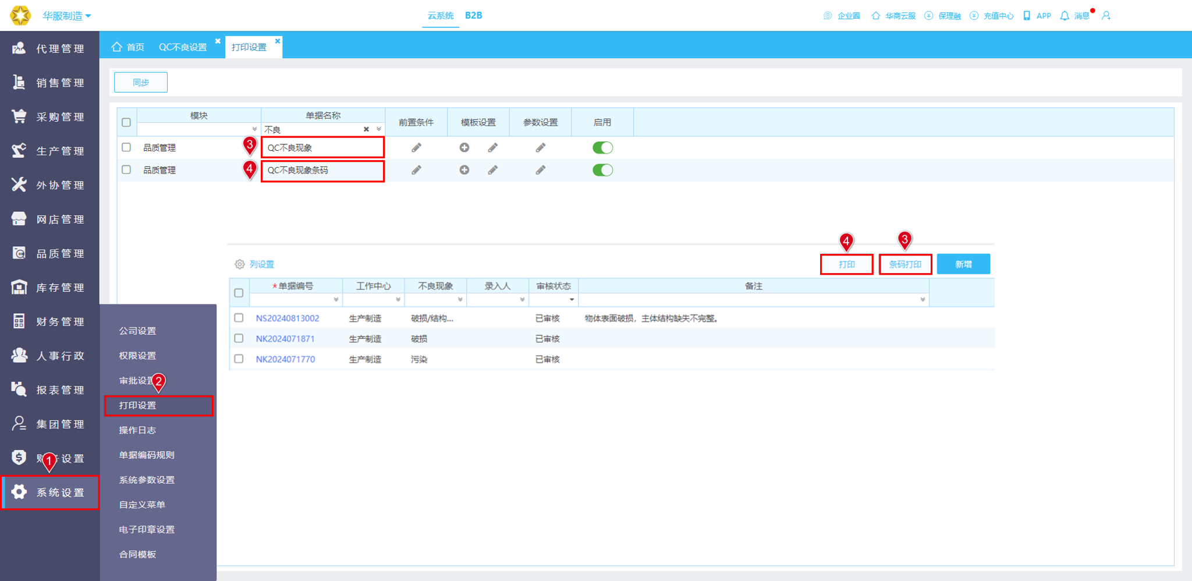1192x581 pixels.
Task: Open 品质管理 in sidebar
Action: (49, 253)
